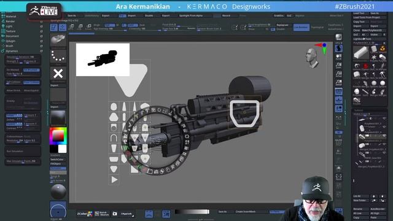Screen dimensions: 393x221
Task: Click the ZAppLink button
Action: [x=127, y=214]
